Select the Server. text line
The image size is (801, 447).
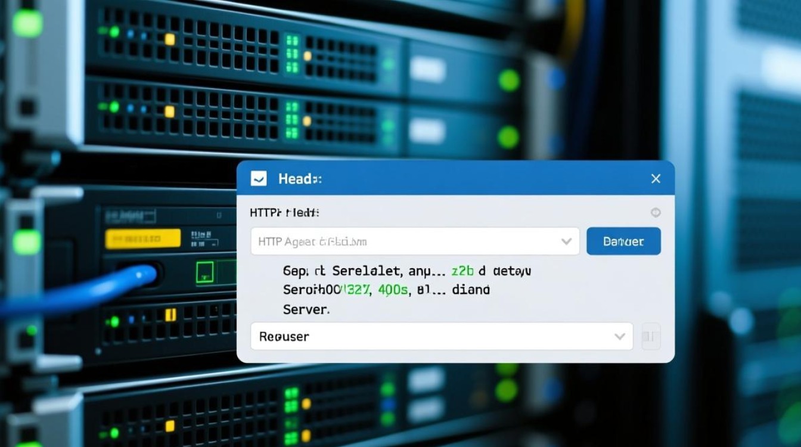tap(306, 310)
